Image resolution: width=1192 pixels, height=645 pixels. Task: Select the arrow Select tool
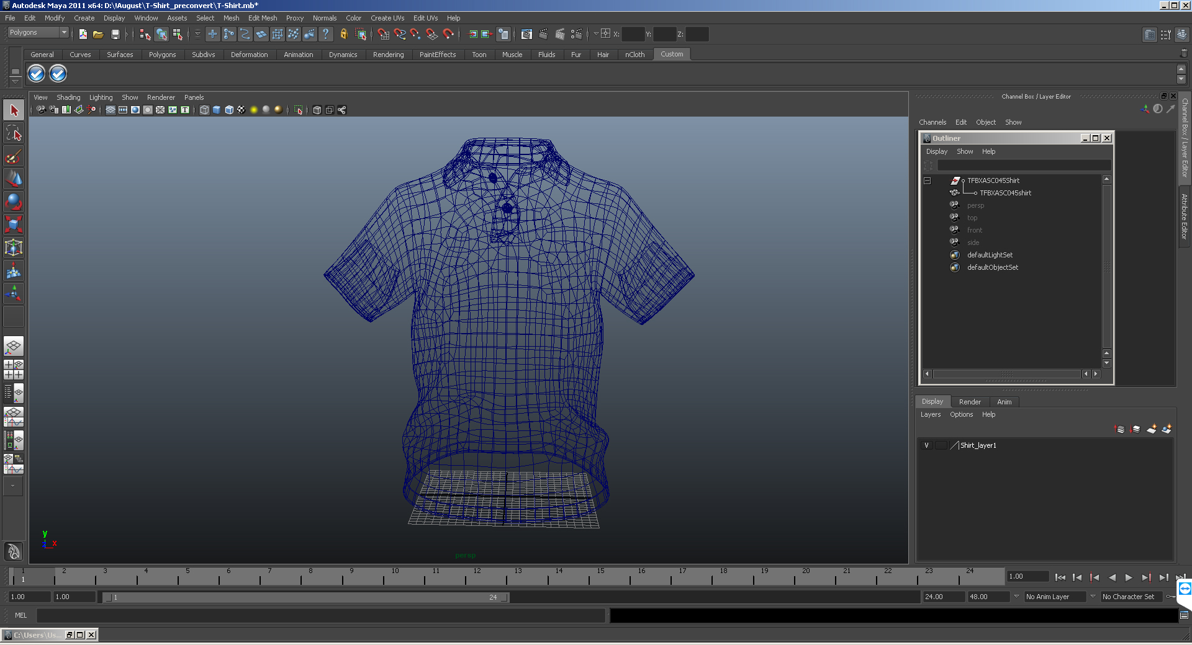(14, 110)
